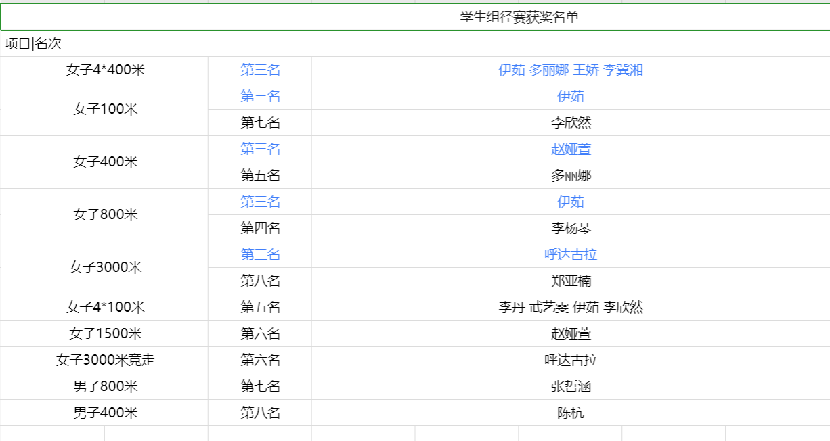This screenshot has height=441, width=830.
Task: Click the 女子4*100米 event cell
Action: pos(105,307)
